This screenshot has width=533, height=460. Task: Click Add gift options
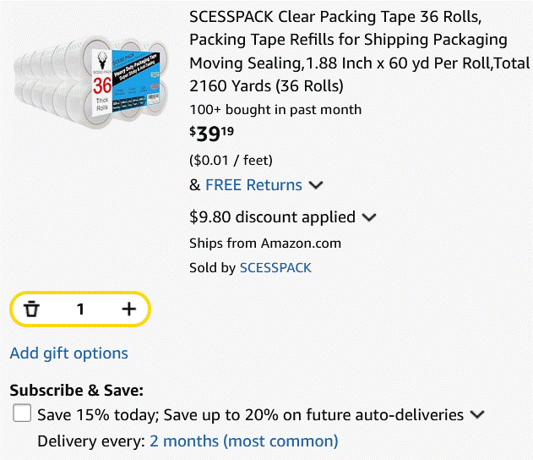tap(69, 353)
